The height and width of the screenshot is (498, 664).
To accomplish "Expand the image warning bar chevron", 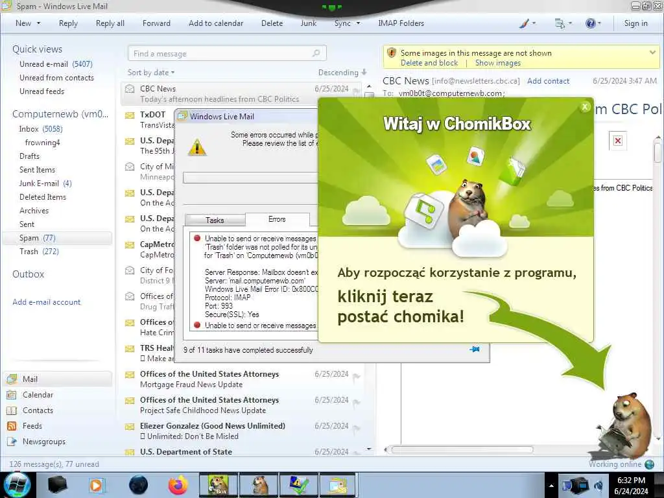I will click(652, 53).
